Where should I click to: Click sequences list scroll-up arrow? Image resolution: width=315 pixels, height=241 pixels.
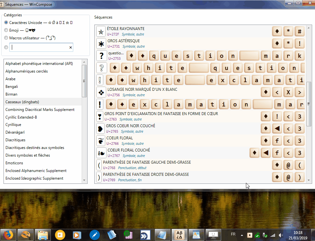point(309,28)
